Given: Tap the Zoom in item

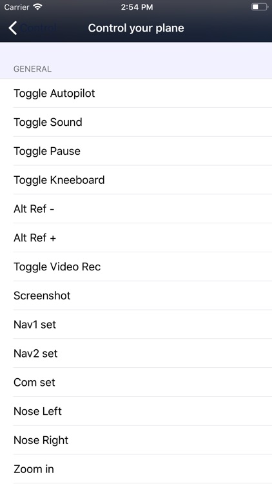Looking at the screenshot, I should 136,469.
